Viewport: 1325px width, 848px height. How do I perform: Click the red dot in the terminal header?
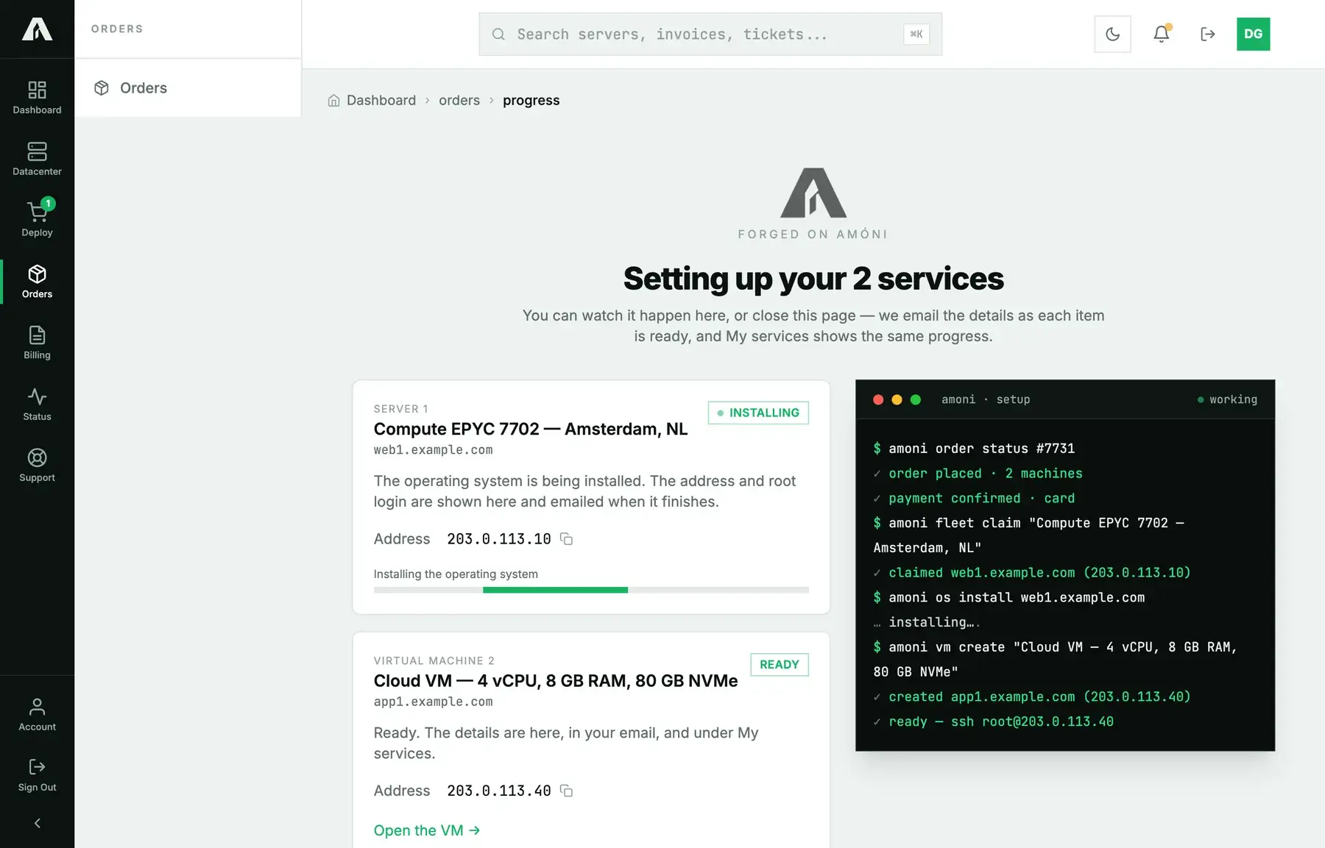[878, 399]
